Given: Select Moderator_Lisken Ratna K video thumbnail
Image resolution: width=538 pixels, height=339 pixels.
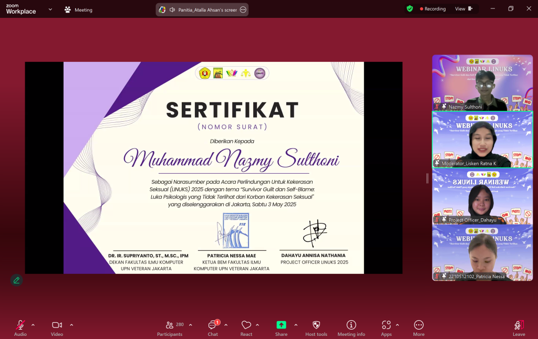Looking at the screenshot, I should (x=482, y=140).
